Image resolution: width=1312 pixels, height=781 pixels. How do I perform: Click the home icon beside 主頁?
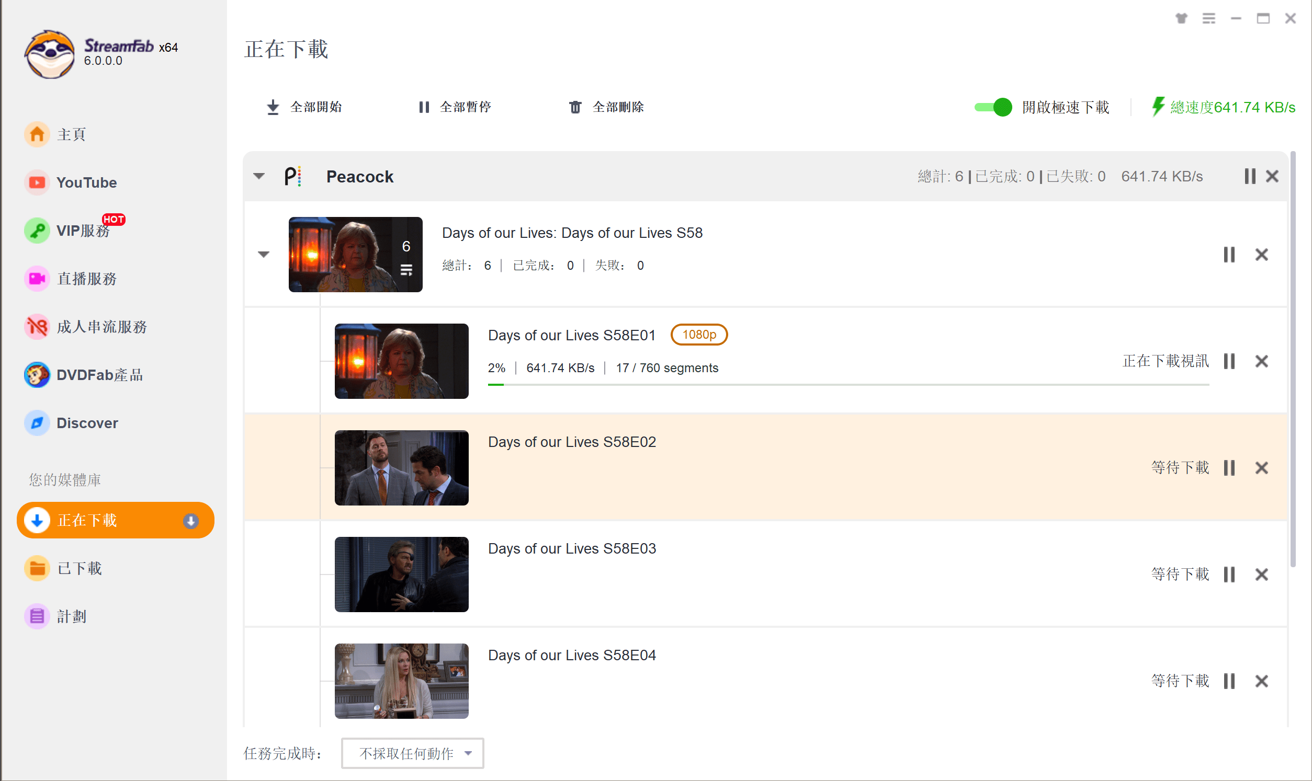pyautogui.click(x=37, y=134)
